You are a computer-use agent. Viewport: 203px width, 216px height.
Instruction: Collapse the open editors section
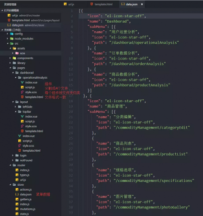click(2, 11)
